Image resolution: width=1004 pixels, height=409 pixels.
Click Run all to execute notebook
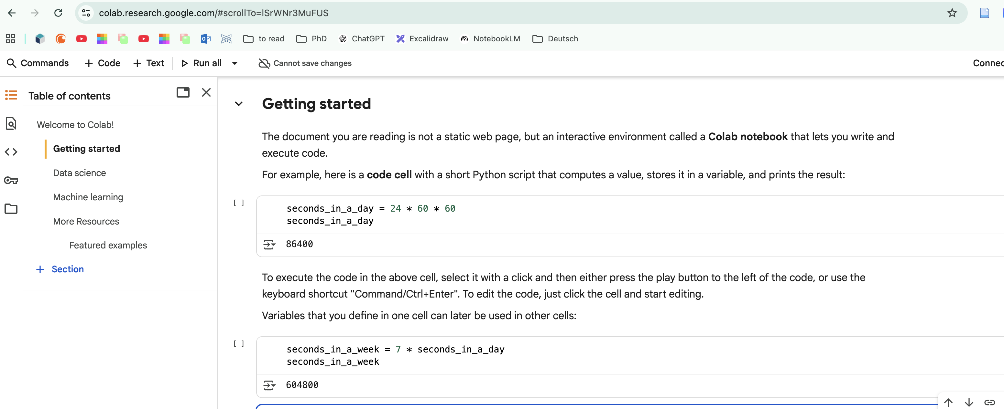pos(202,63)
